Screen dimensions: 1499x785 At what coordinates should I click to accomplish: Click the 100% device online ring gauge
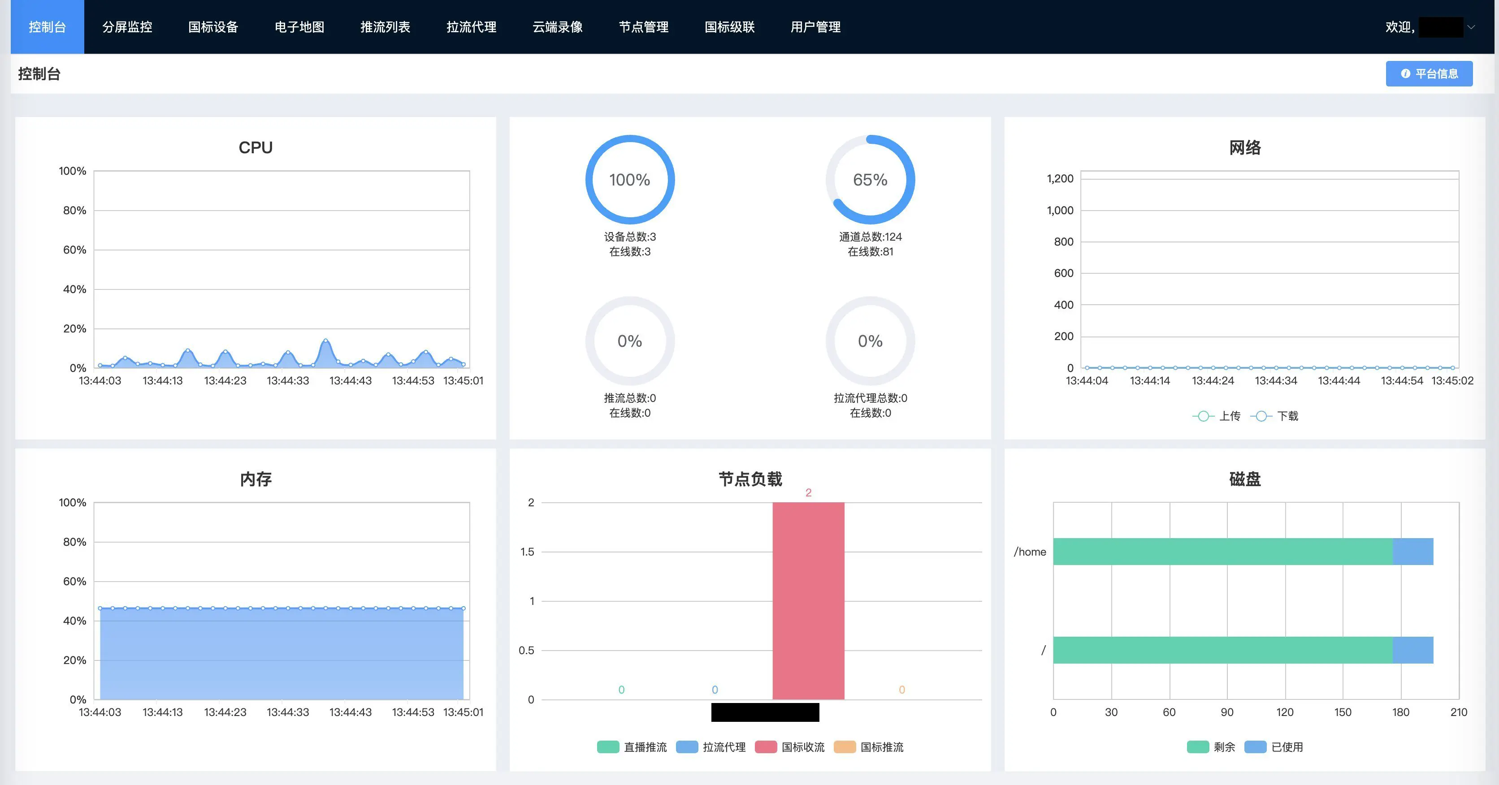point(630,180)
